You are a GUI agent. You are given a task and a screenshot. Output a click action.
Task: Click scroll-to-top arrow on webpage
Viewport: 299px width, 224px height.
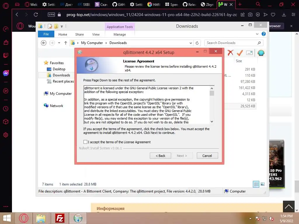point(288,206)
